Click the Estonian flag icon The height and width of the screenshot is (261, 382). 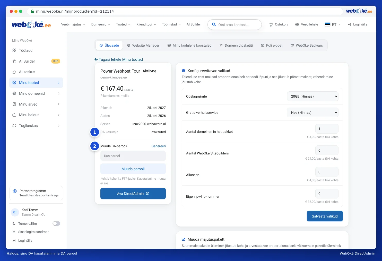(x=327, y=24)
